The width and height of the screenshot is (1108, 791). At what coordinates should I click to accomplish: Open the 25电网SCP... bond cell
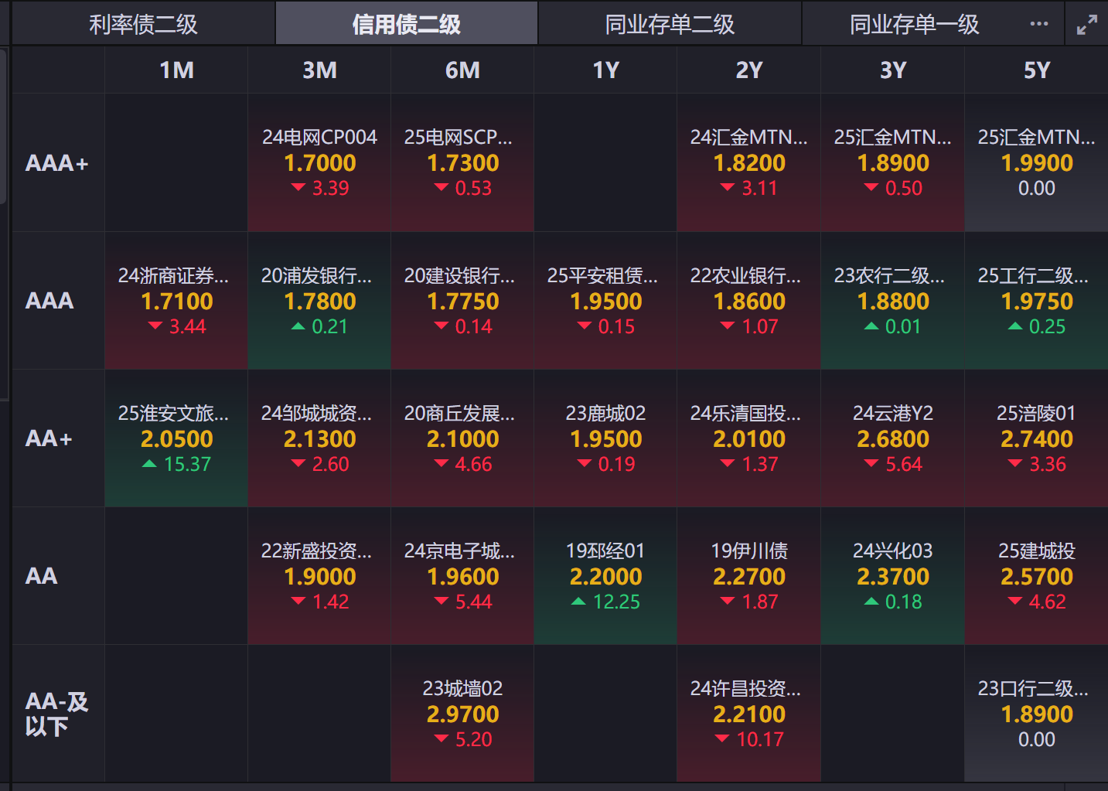click(462, 163)
